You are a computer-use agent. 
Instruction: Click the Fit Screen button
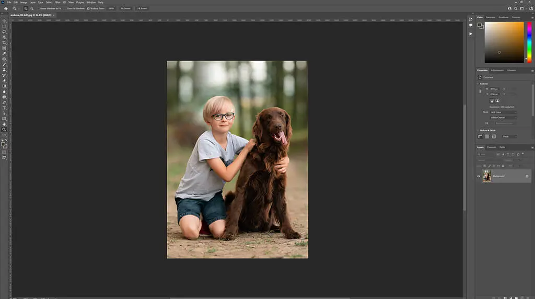[125, 8]
